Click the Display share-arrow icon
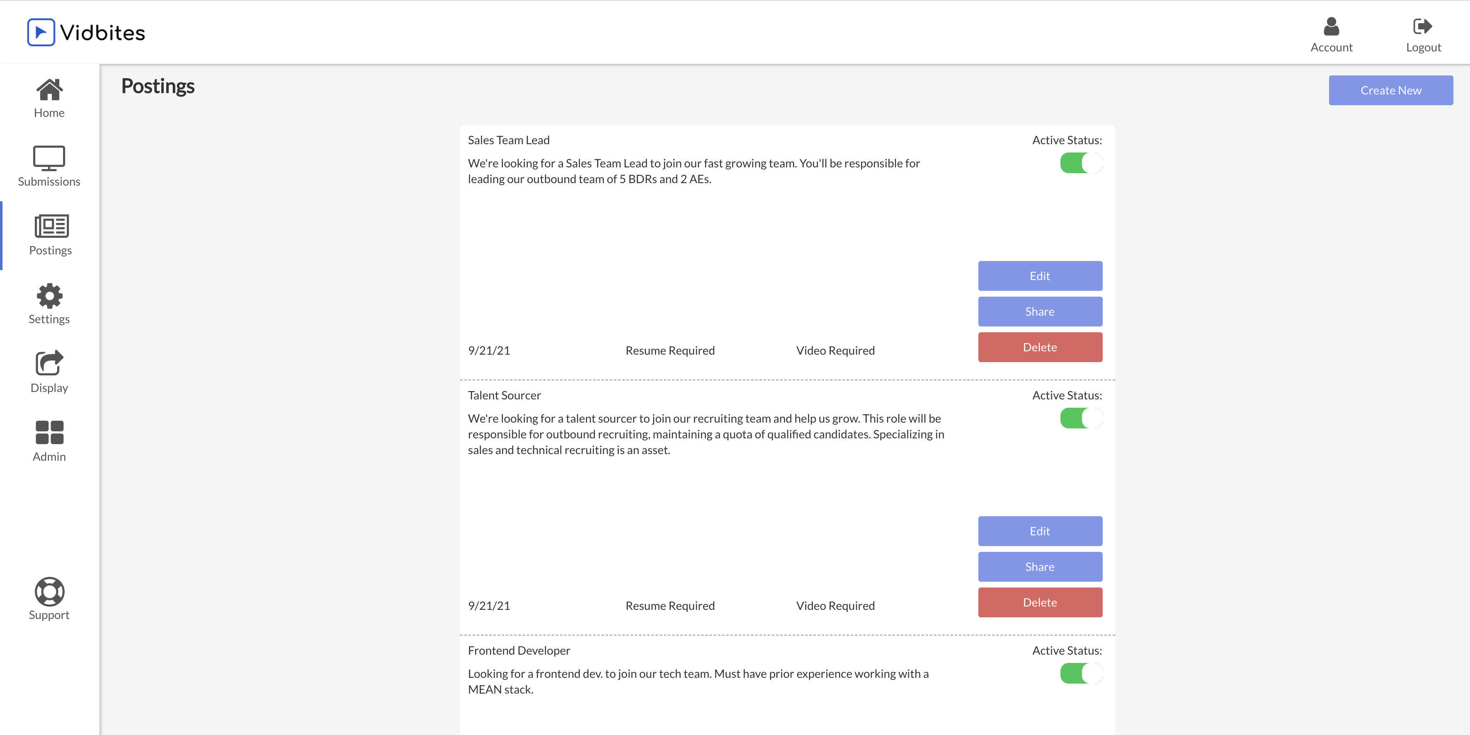 pos(49,363)
